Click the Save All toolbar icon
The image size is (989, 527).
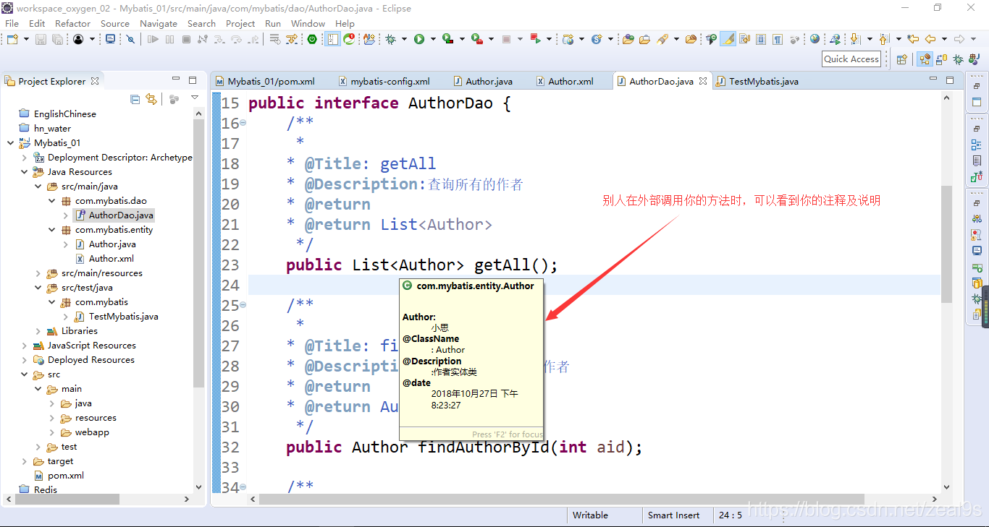57,39
